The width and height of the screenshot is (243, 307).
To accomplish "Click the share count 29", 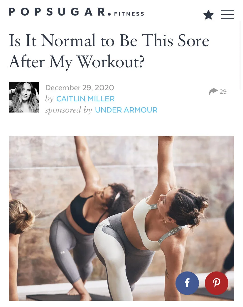I will coord(223,92).
